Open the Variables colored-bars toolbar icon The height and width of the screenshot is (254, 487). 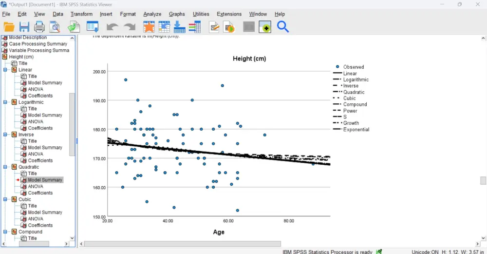[195, 27]
